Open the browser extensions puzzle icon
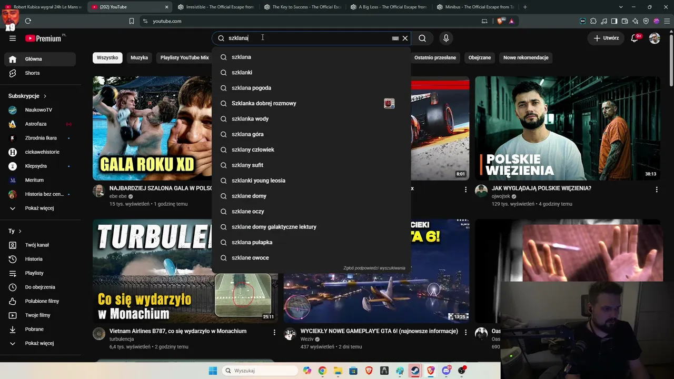Image resolution: width=674 pixels, height=379 pixels. [x=593, y=21]
